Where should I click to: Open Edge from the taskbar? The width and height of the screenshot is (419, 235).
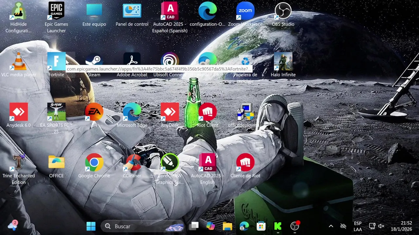coord(244,226)
